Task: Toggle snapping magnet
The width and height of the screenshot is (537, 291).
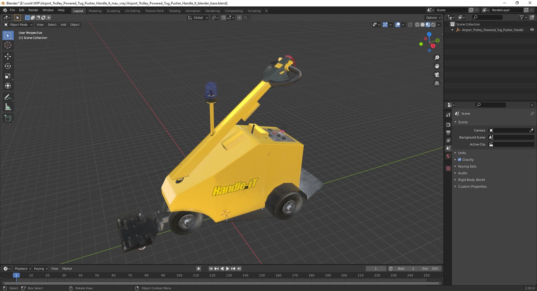Action: [223, 18]
